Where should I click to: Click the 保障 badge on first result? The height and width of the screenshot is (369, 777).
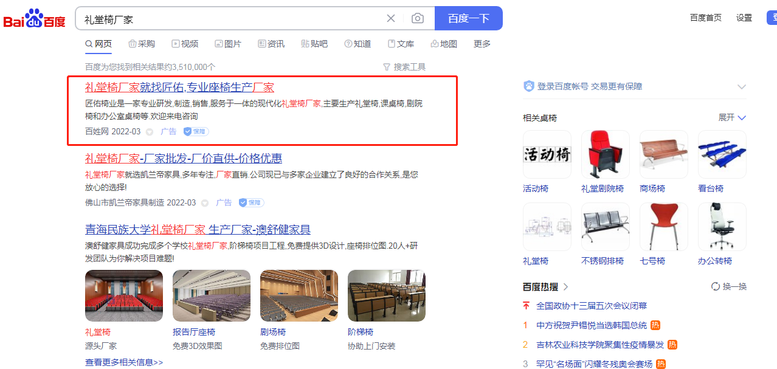pyautogui.click(x=196, y=131)
